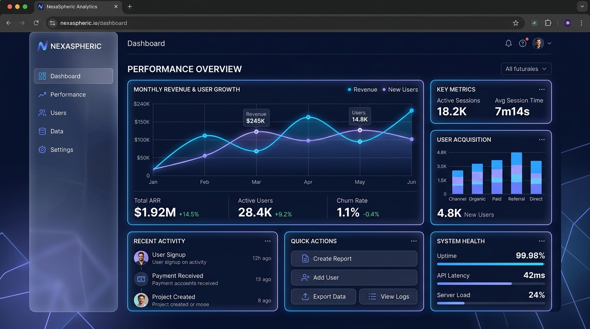590x329 pixels.
Task: Click the View Logs button
Action: pos(388,296)
